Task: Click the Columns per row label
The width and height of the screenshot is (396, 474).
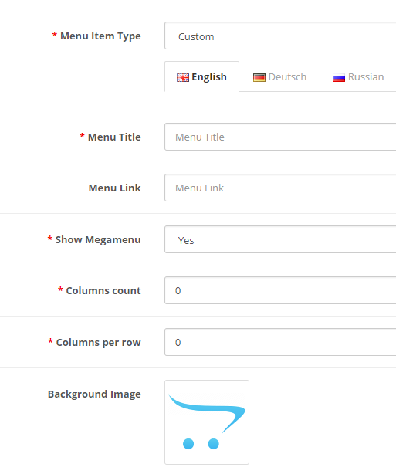Action: 99,343
